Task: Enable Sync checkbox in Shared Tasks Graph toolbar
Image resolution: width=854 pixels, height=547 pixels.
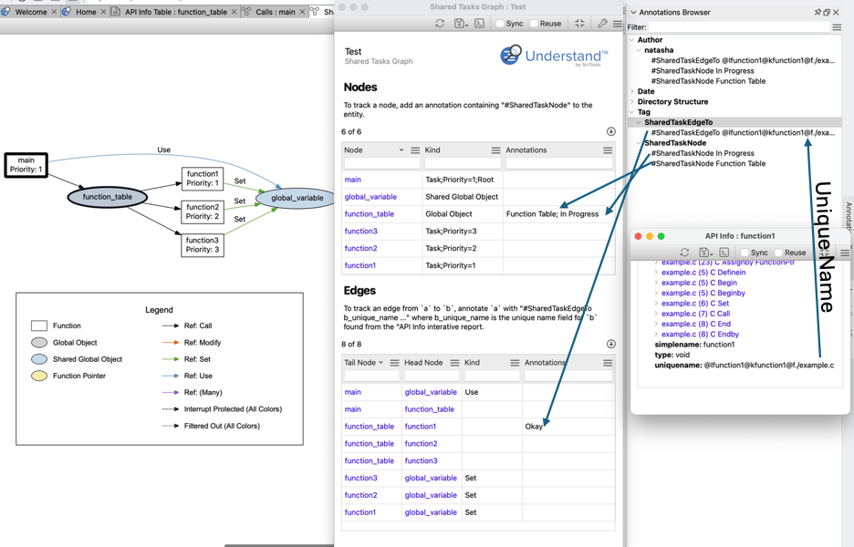Action: point(500,24)
